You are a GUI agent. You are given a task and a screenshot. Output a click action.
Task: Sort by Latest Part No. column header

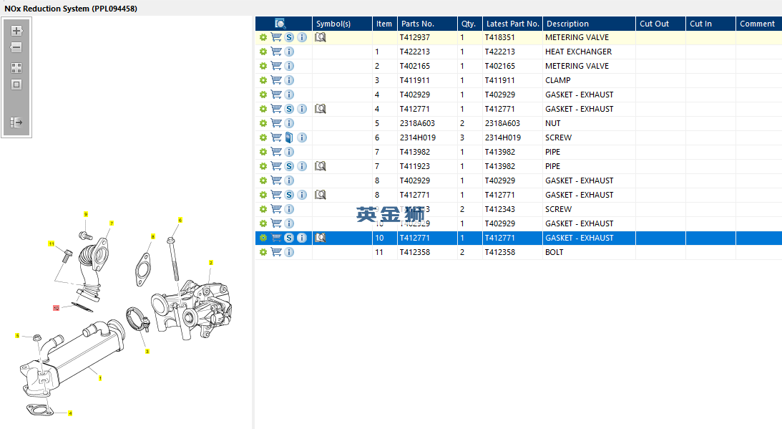513,24
